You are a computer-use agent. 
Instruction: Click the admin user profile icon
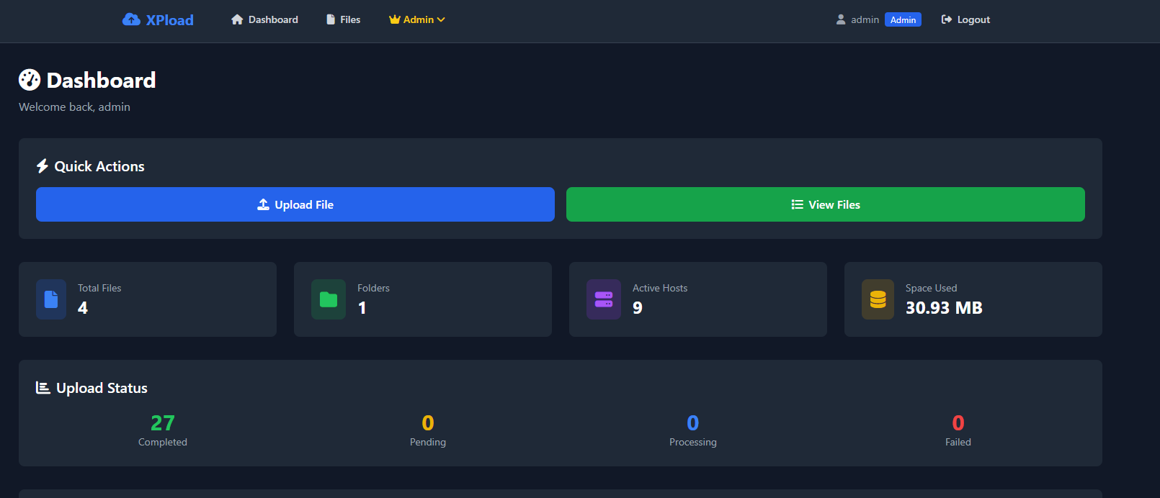pos(841,19)
